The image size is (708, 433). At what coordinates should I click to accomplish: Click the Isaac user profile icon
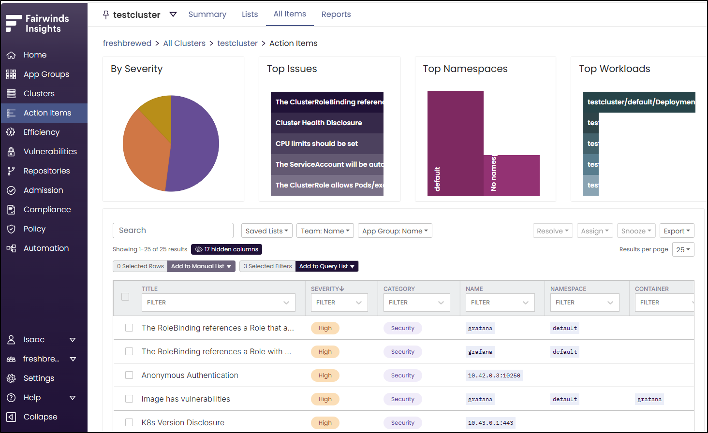coord(11,340)
